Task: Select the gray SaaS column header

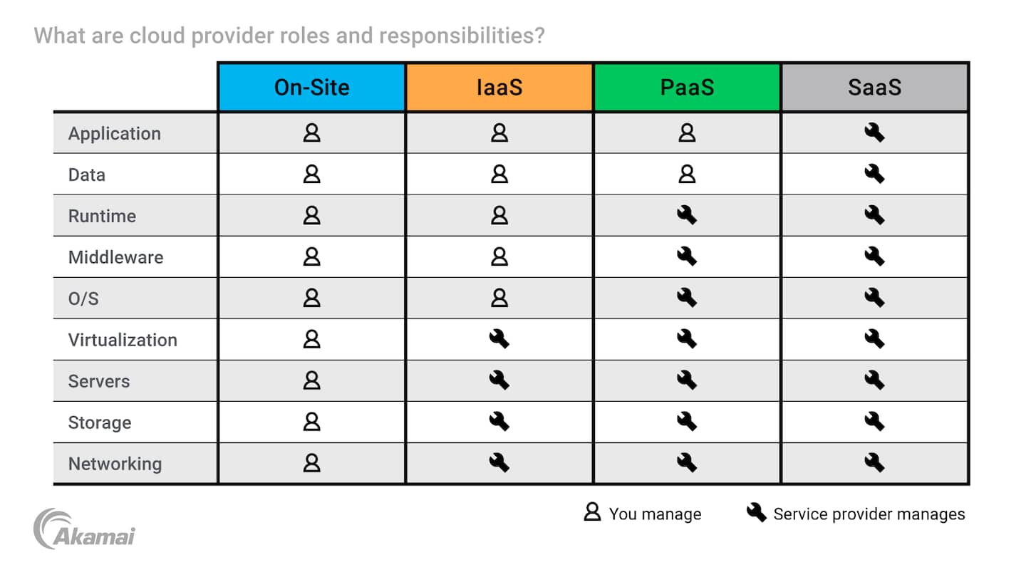Action: 874,88
